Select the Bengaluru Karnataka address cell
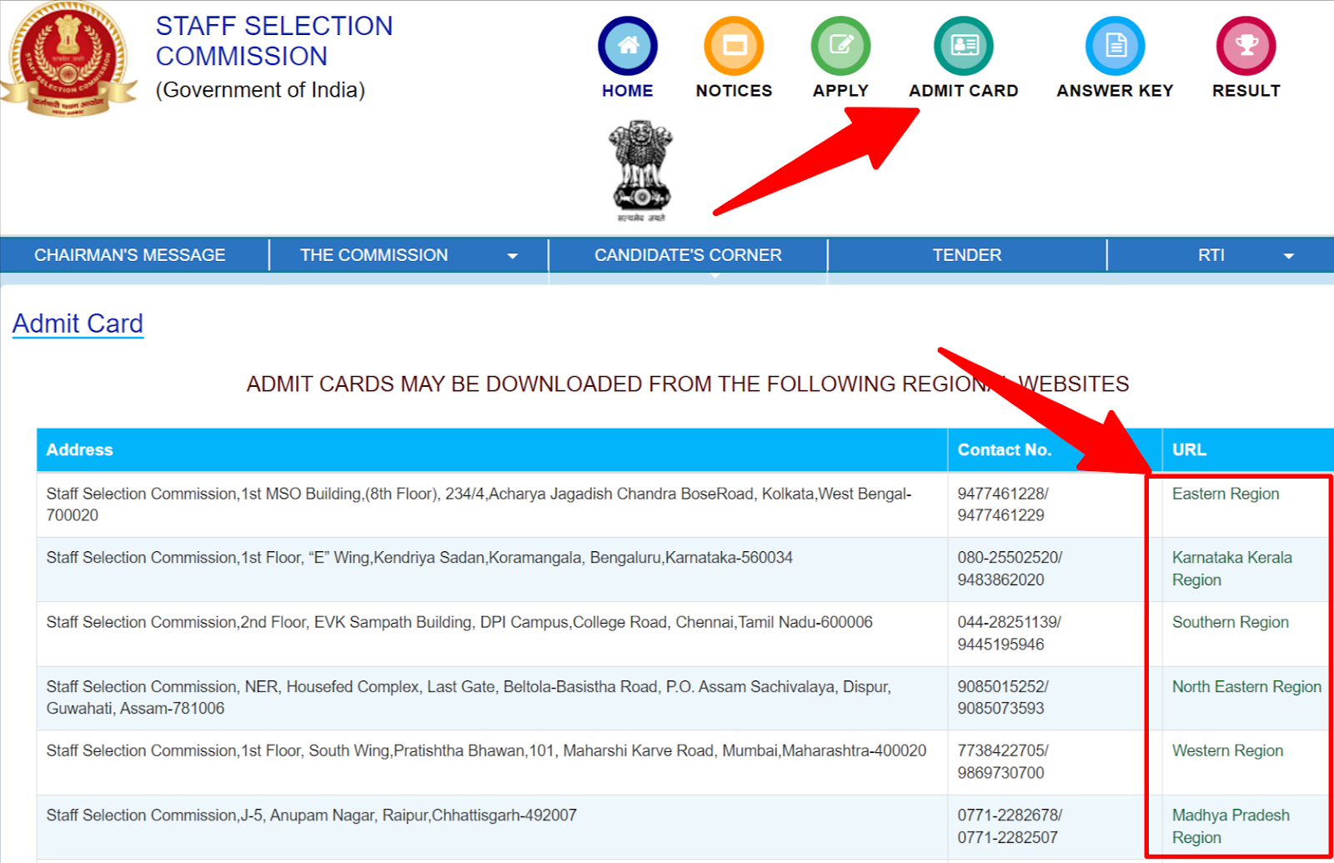 click(492, 569)
